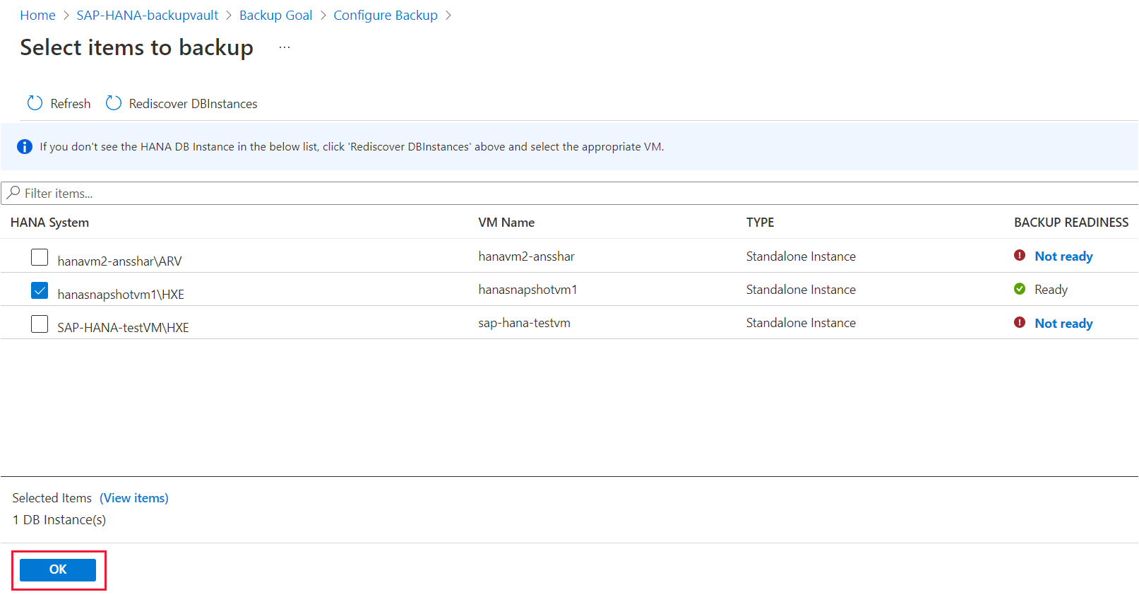Click red error icon for sap-hana-testvm row
Screen dimensions: 1139x597
pyautogui.click(x=1020, y=323)
